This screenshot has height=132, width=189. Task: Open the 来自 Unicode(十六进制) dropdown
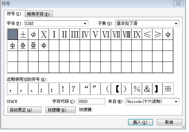(x=152, y=102)
